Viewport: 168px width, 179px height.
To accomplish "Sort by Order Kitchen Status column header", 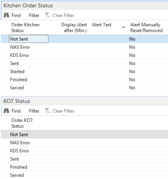I will click(25, 28).
